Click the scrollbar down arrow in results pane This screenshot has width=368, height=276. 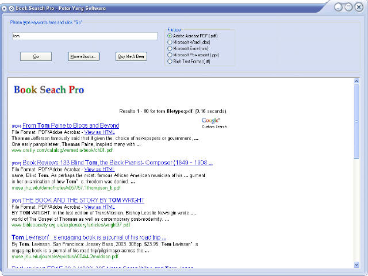pyautogui.click(x=356, y=264)
